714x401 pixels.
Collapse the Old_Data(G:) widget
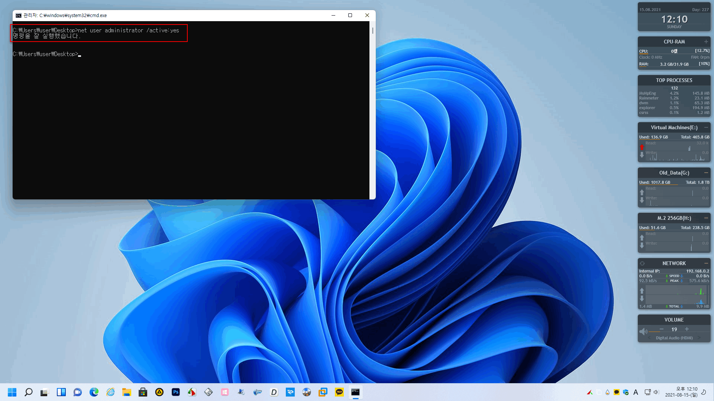click(x=706, y=173)
